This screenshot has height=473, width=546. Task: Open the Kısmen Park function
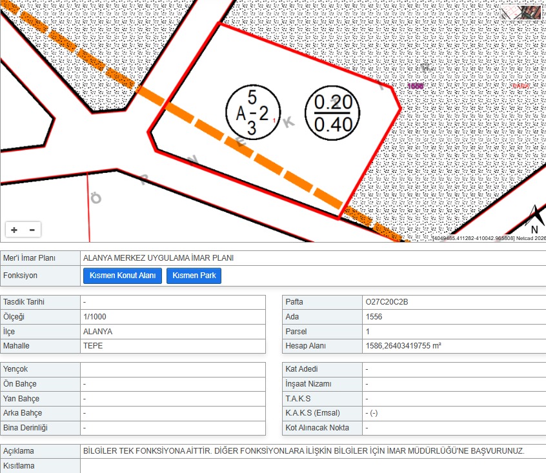pos(194,276)
